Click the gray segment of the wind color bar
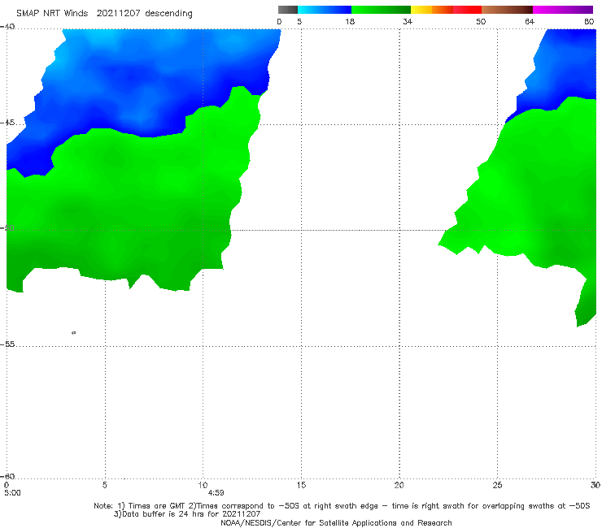The height and width of the screenshot is (528, 602). pyautogui.click(x=287, y=10)
